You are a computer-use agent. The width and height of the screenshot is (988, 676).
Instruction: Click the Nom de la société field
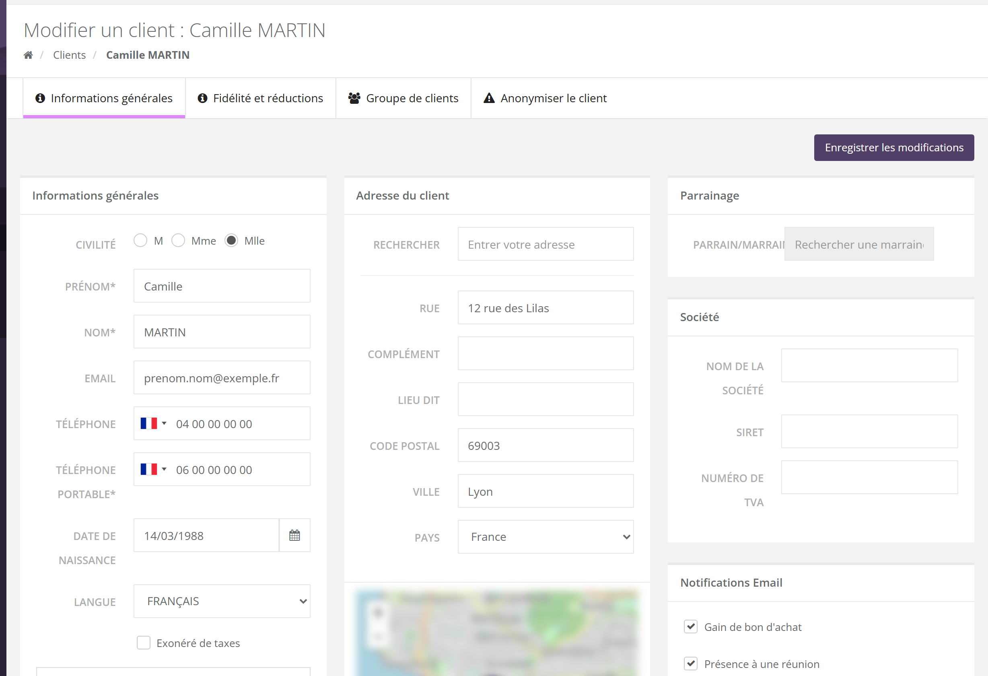pos(870,366)
